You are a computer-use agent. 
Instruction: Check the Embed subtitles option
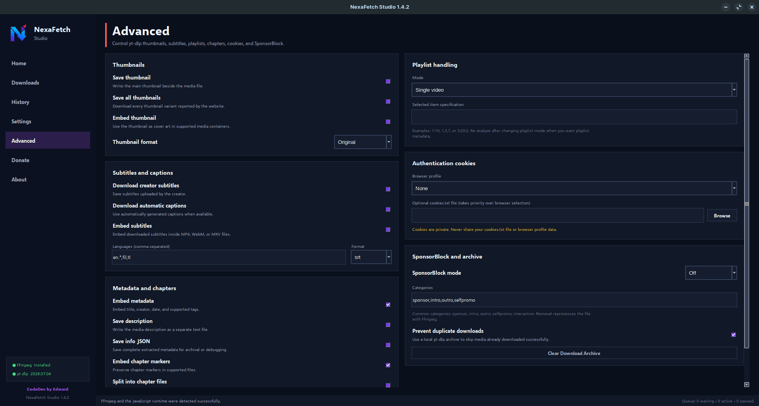(x=388, y=230)
